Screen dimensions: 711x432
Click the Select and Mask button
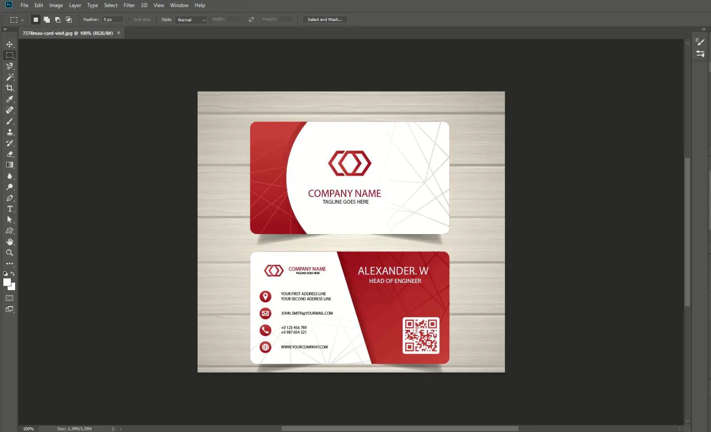click(325, 19)
